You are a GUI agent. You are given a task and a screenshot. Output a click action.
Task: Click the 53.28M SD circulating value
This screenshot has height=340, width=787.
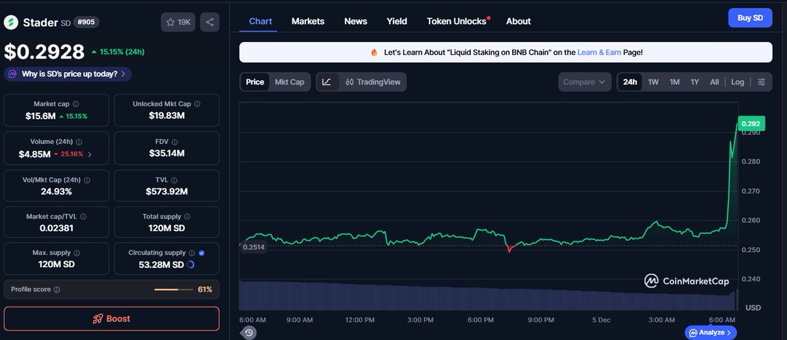point(160,265)
